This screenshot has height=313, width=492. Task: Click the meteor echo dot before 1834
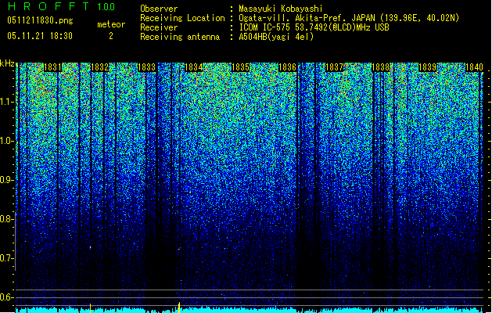point(179,249)
